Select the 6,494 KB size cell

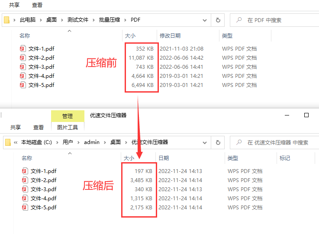tap(142, 85)
